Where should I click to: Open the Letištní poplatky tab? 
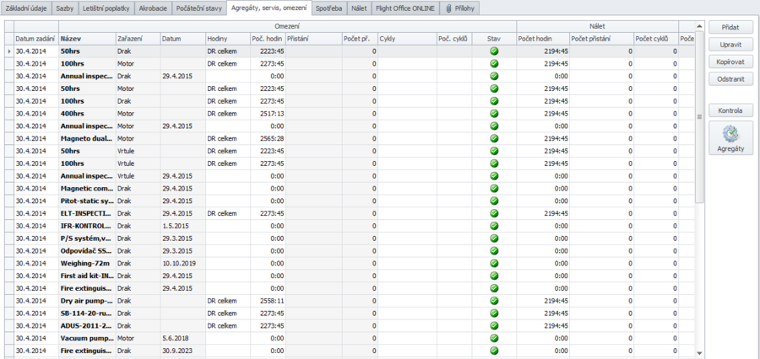[x=105, y=8]
